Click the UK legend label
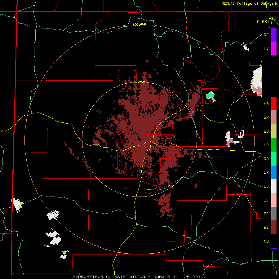 click(266, 49)
